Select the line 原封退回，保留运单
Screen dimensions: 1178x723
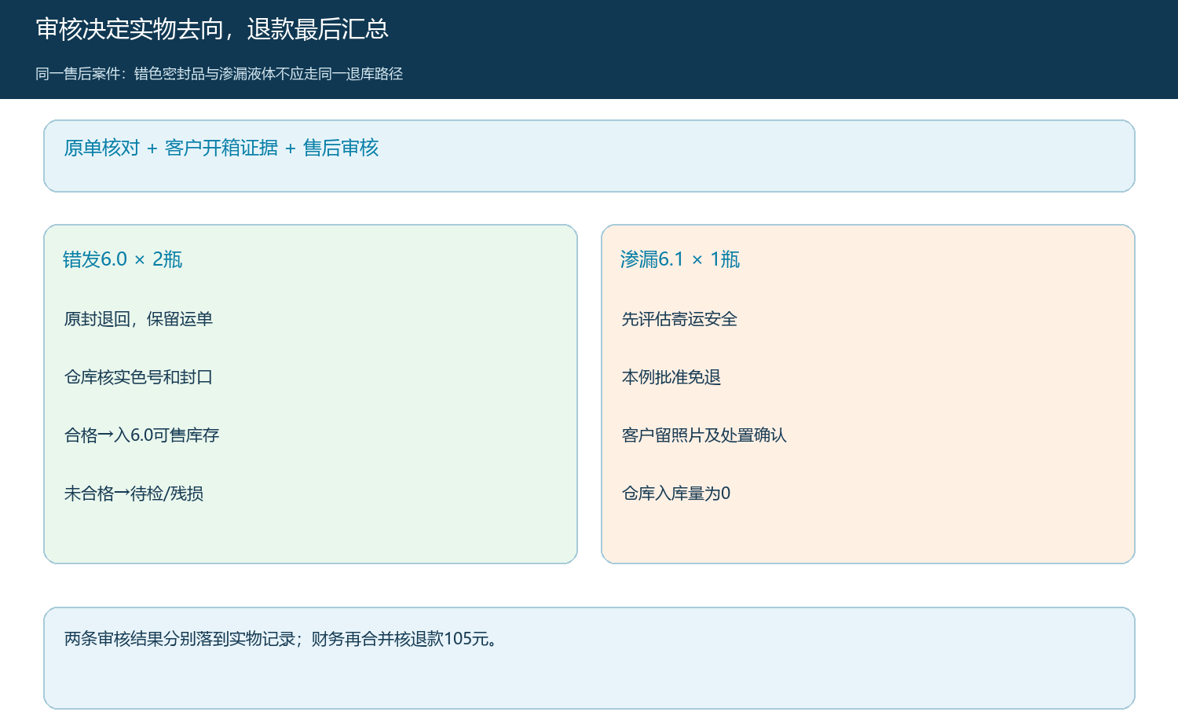click(x=138, y=319)
